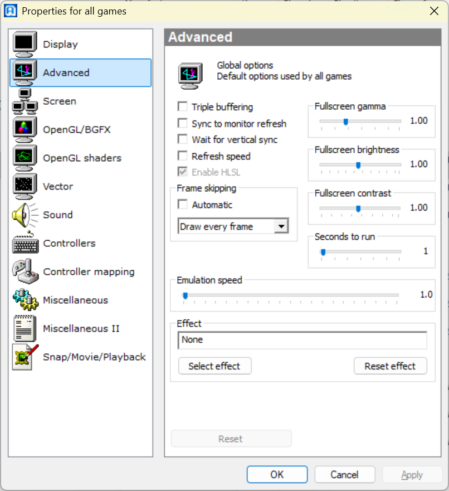Toggle the Refresh speed checkbox

click(x=182, y=155)
